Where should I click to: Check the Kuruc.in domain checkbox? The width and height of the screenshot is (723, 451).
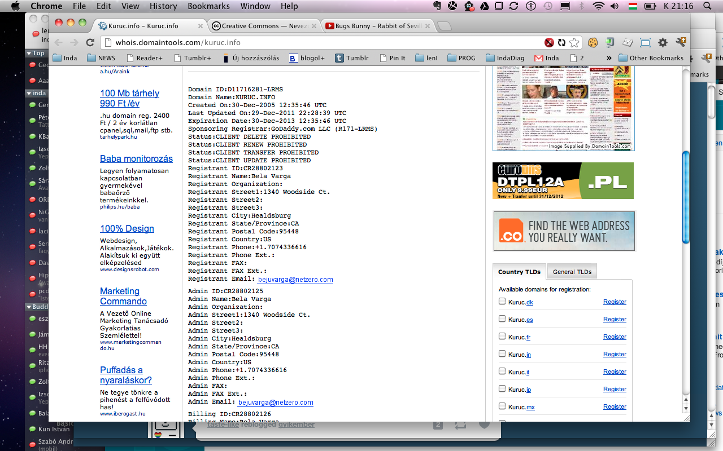pos(502,354)
